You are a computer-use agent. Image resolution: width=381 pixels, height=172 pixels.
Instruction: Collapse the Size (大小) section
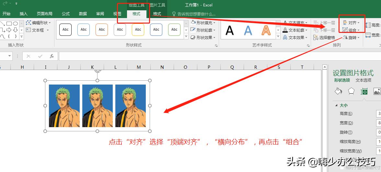[336, 105]
